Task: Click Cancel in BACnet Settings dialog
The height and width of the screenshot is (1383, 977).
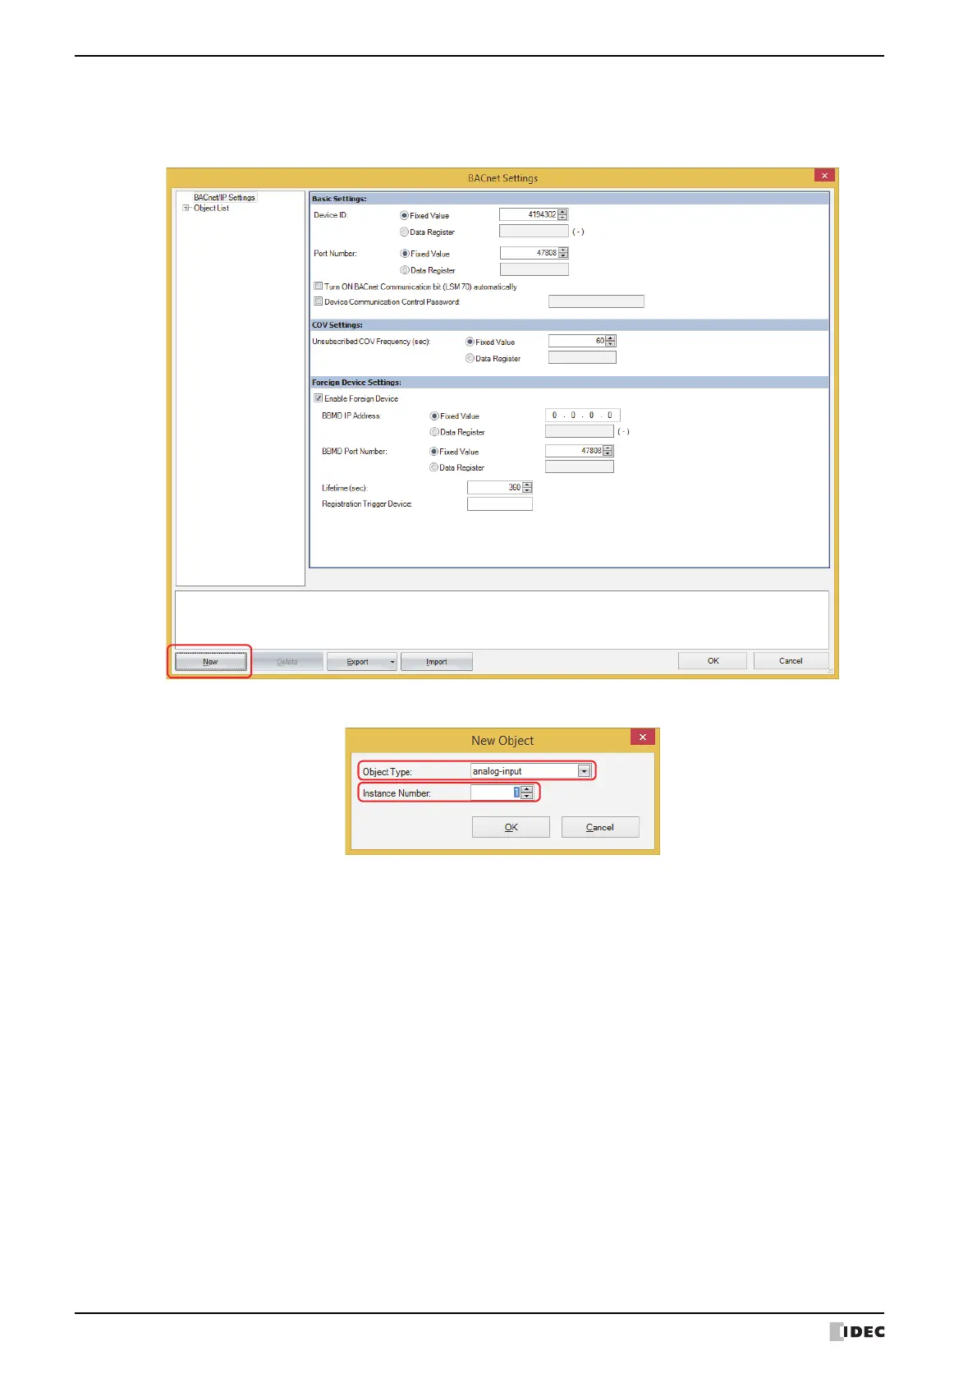Action: coord(791,661)
